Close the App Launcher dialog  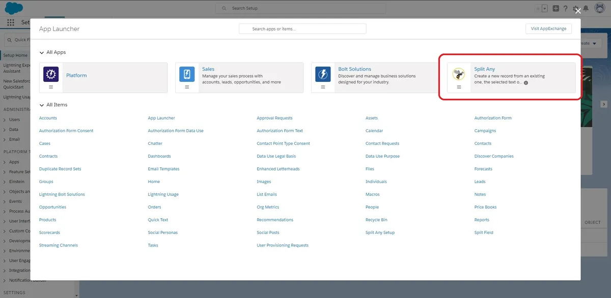pyautogui.click(x=577, y=11)
